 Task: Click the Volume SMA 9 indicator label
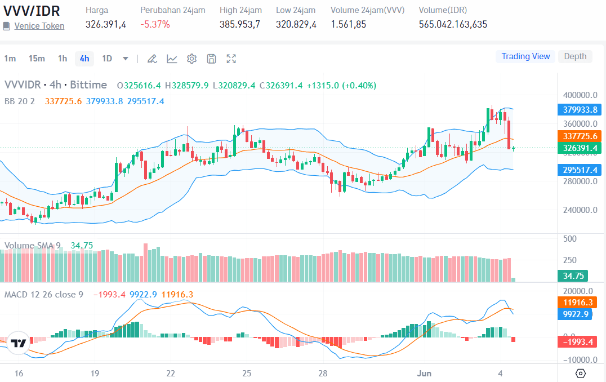[x=33, y=246]
